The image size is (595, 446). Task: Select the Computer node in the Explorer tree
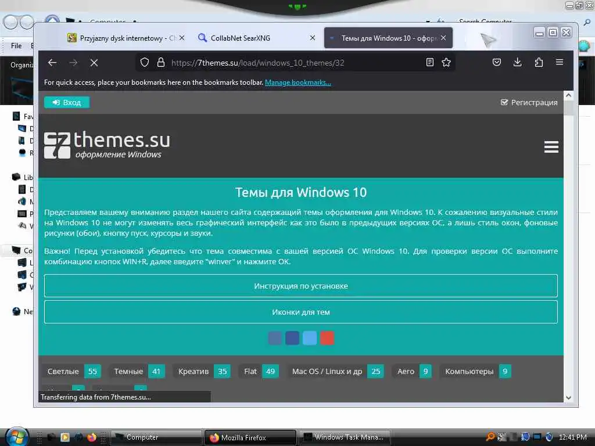pyautogui.click(x=22, y=250)
